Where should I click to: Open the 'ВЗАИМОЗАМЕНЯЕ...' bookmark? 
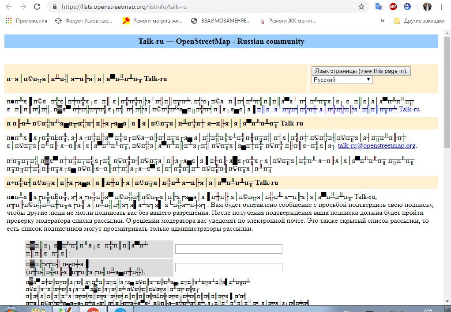[x=221, y=21]
